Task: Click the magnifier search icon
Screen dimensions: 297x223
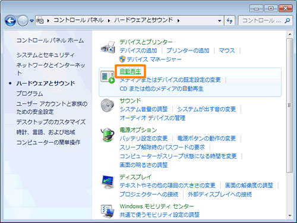Action: pos(287,20)
